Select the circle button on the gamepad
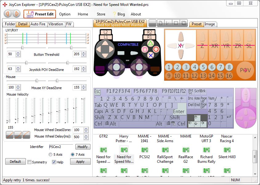 [x=156, y=49]
